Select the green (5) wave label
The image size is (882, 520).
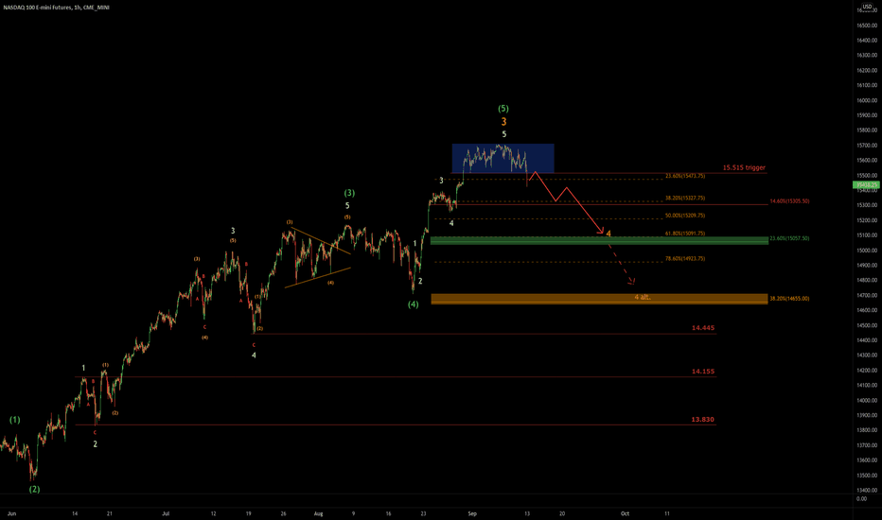coord(503,109)
